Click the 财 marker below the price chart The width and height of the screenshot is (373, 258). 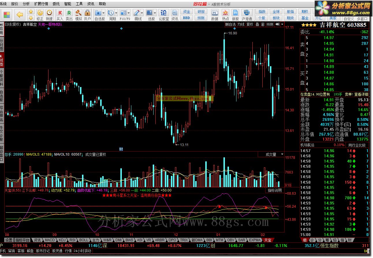[x=121, y=149]
